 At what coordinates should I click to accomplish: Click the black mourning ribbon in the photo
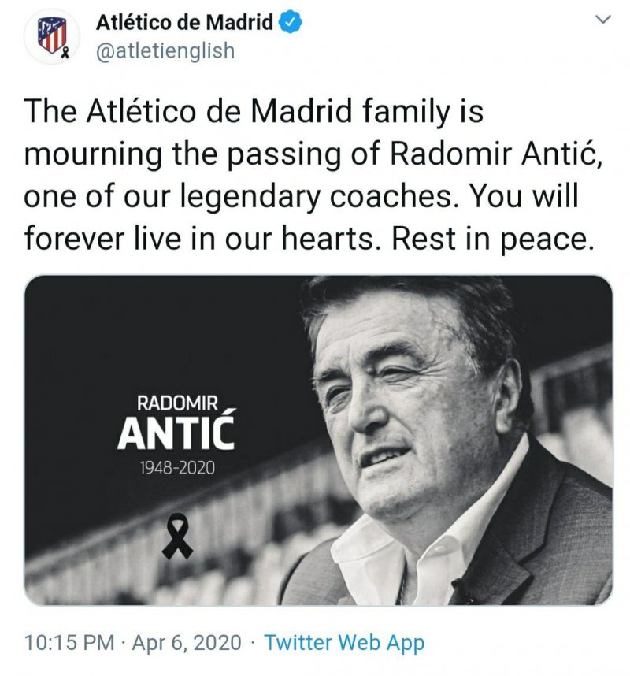click(x=178, y=535)
